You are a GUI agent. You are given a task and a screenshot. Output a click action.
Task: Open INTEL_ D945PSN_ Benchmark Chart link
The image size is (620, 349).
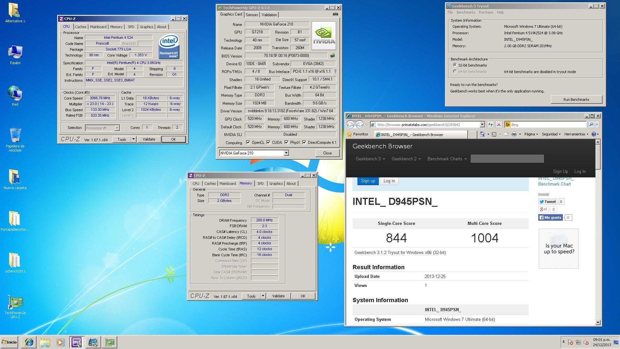[x=556, y=181]
